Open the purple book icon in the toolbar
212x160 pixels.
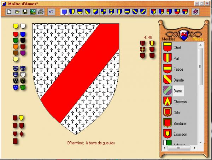point(195,12)
